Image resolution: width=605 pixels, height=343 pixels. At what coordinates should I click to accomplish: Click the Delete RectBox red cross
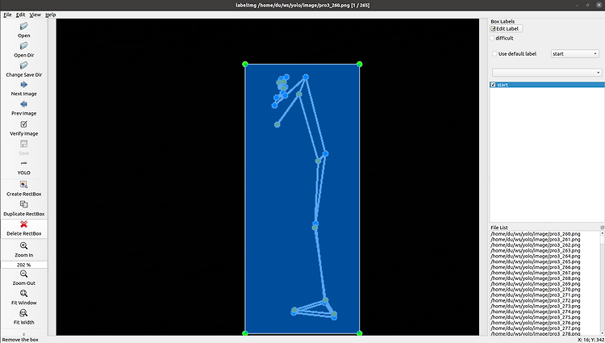[23, 224]
